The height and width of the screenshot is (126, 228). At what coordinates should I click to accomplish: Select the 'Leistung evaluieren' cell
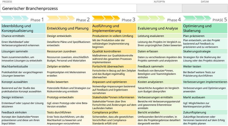pyautogui.click(x=159, y=36)
